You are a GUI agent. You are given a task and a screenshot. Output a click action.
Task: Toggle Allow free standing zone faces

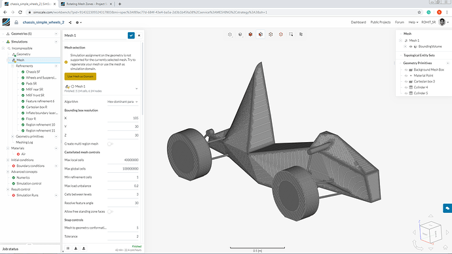coord(110,211)
